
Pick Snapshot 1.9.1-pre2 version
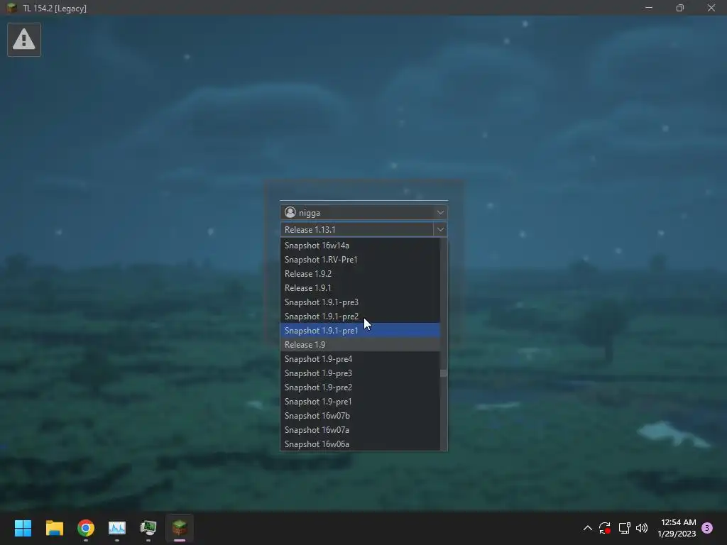point(360,316)
